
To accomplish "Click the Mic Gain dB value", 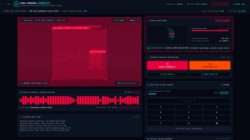I will (x=136, y=92).
